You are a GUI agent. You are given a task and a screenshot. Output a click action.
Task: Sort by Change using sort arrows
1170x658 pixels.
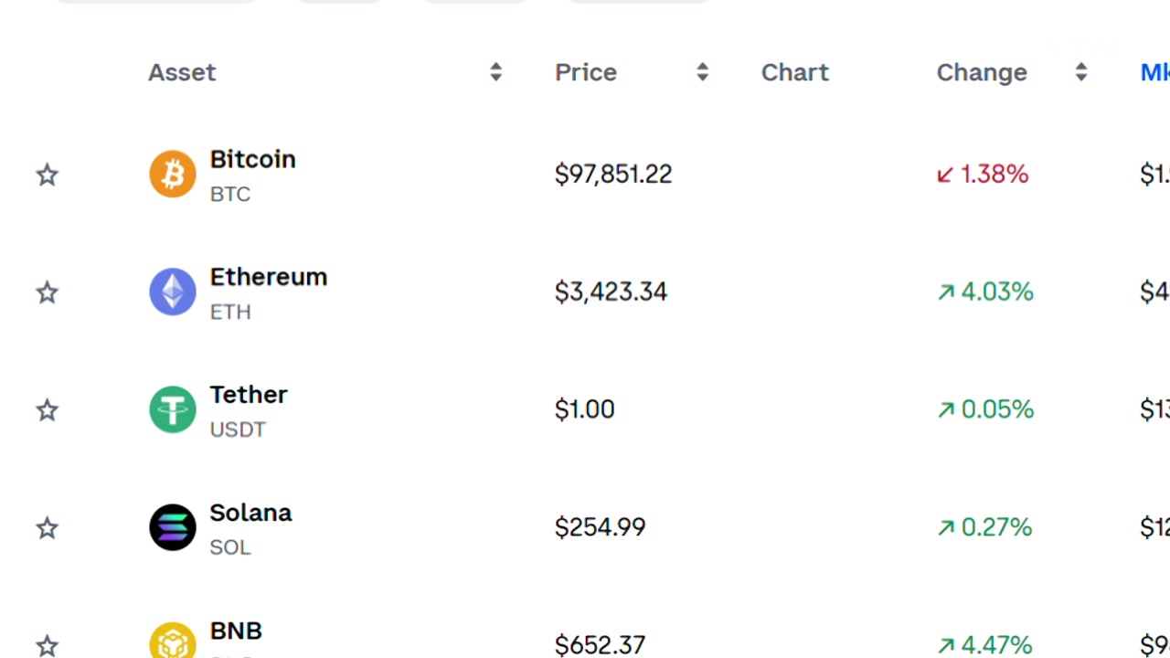tap(1080, 72)
